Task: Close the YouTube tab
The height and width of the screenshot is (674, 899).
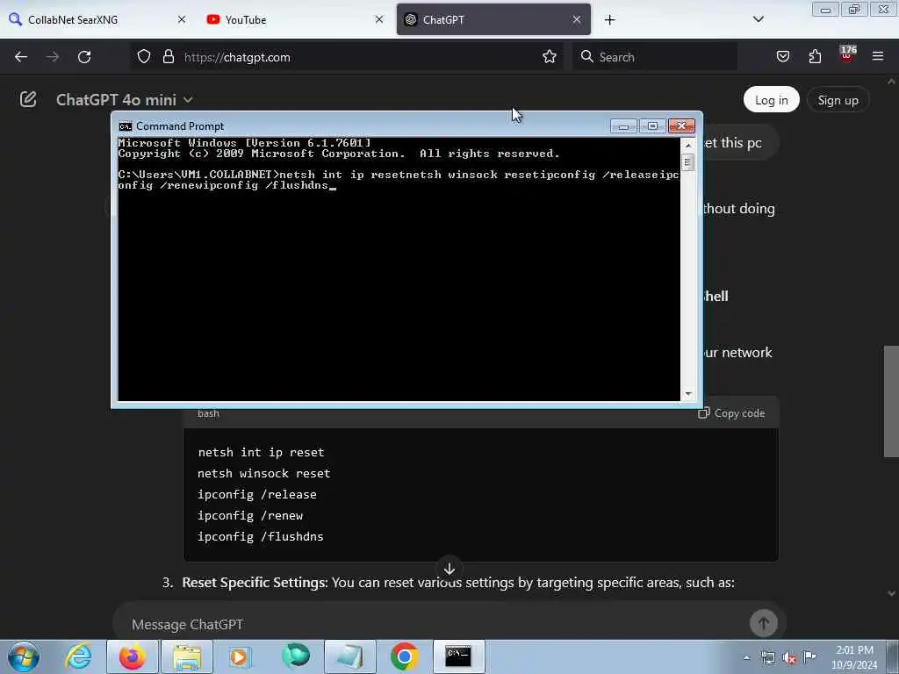Action: (379, 19)
